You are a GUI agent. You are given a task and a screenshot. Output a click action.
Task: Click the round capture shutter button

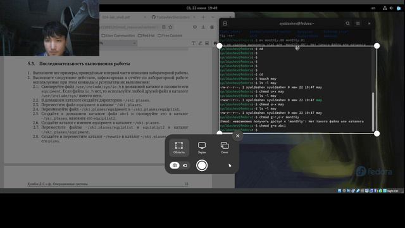point(202,165)
